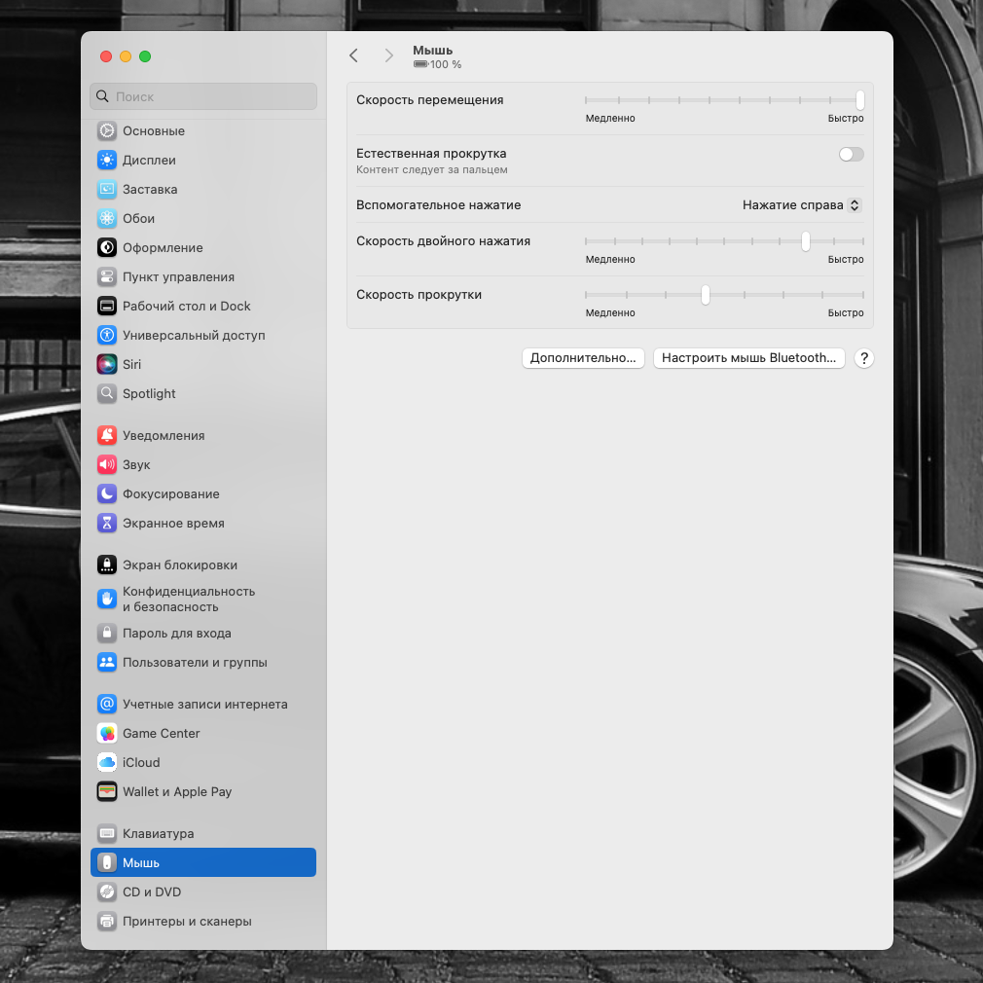Click the Пользователи и группы people icon

coord(107,662)
